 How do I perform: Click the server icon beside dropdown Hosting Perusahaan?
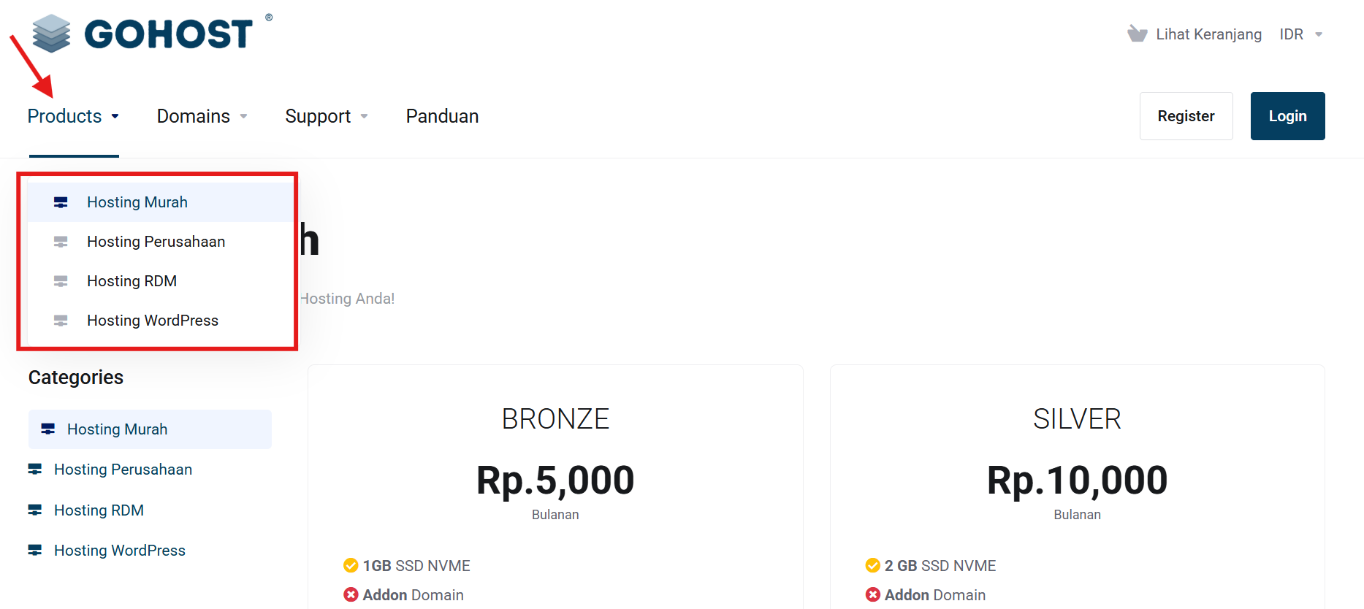61,242
